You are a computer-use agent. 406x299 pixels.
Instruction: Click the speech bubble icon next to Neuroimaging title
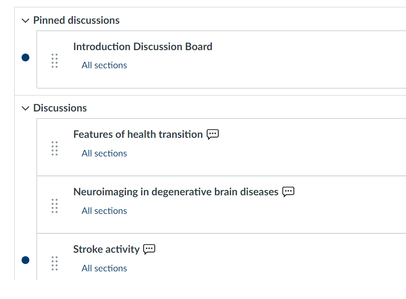(288, 192)
